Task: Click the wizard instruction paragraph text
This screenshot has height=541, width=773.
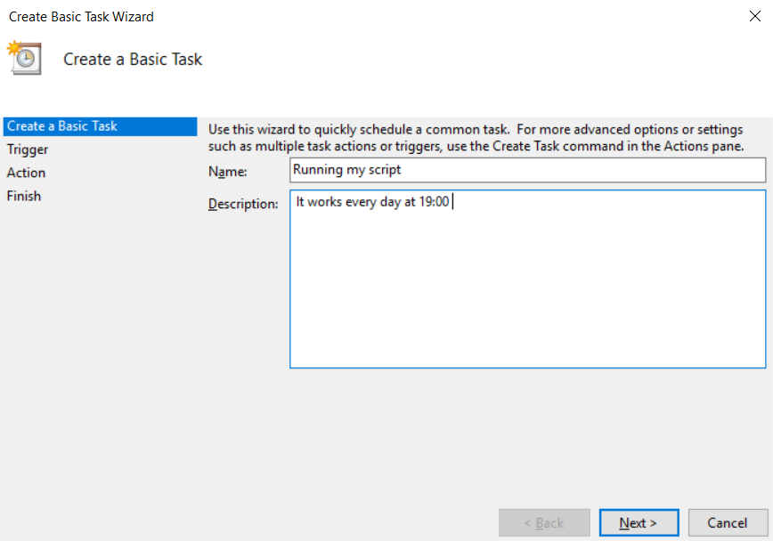Action: pyautogui.click(x=485, y=134)
